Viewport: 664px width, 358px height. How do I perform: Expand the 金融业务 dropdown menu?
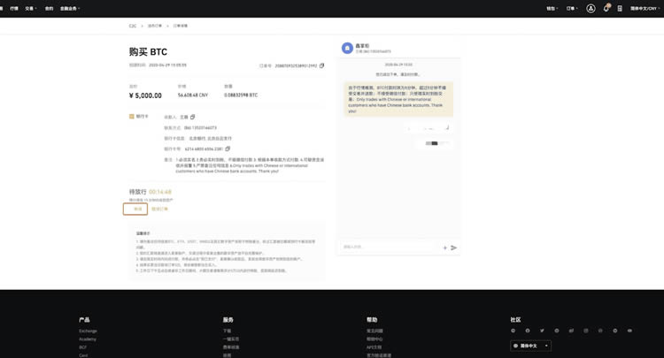[70, 9]
